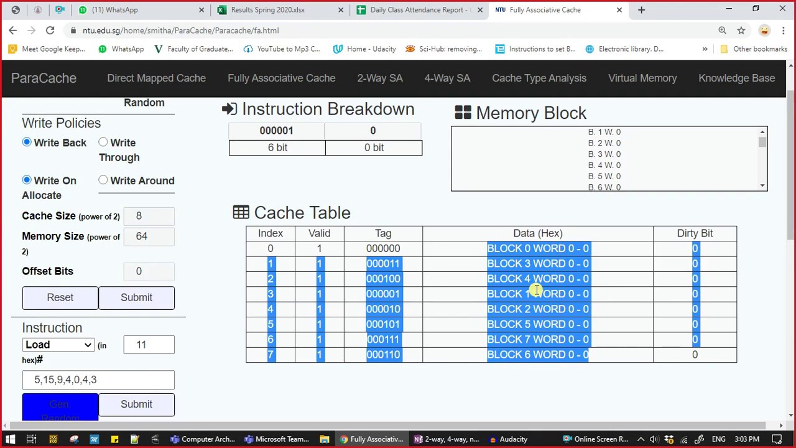Bookmark this page with the star icon
Screen dimensions: 796x448
741,30
